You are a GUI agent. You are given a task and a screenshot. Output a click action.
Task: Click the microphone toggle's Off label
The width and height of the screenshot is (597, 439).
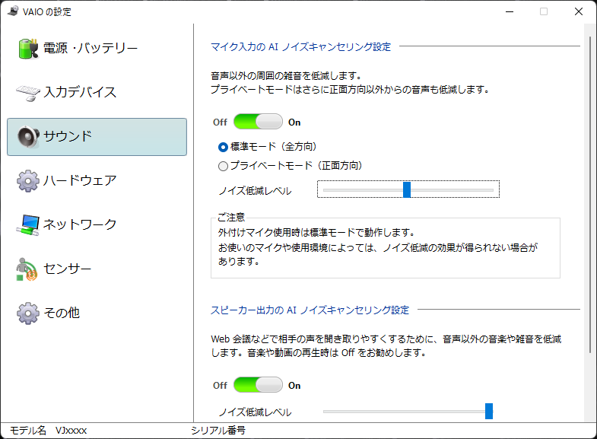pos(220,122)
